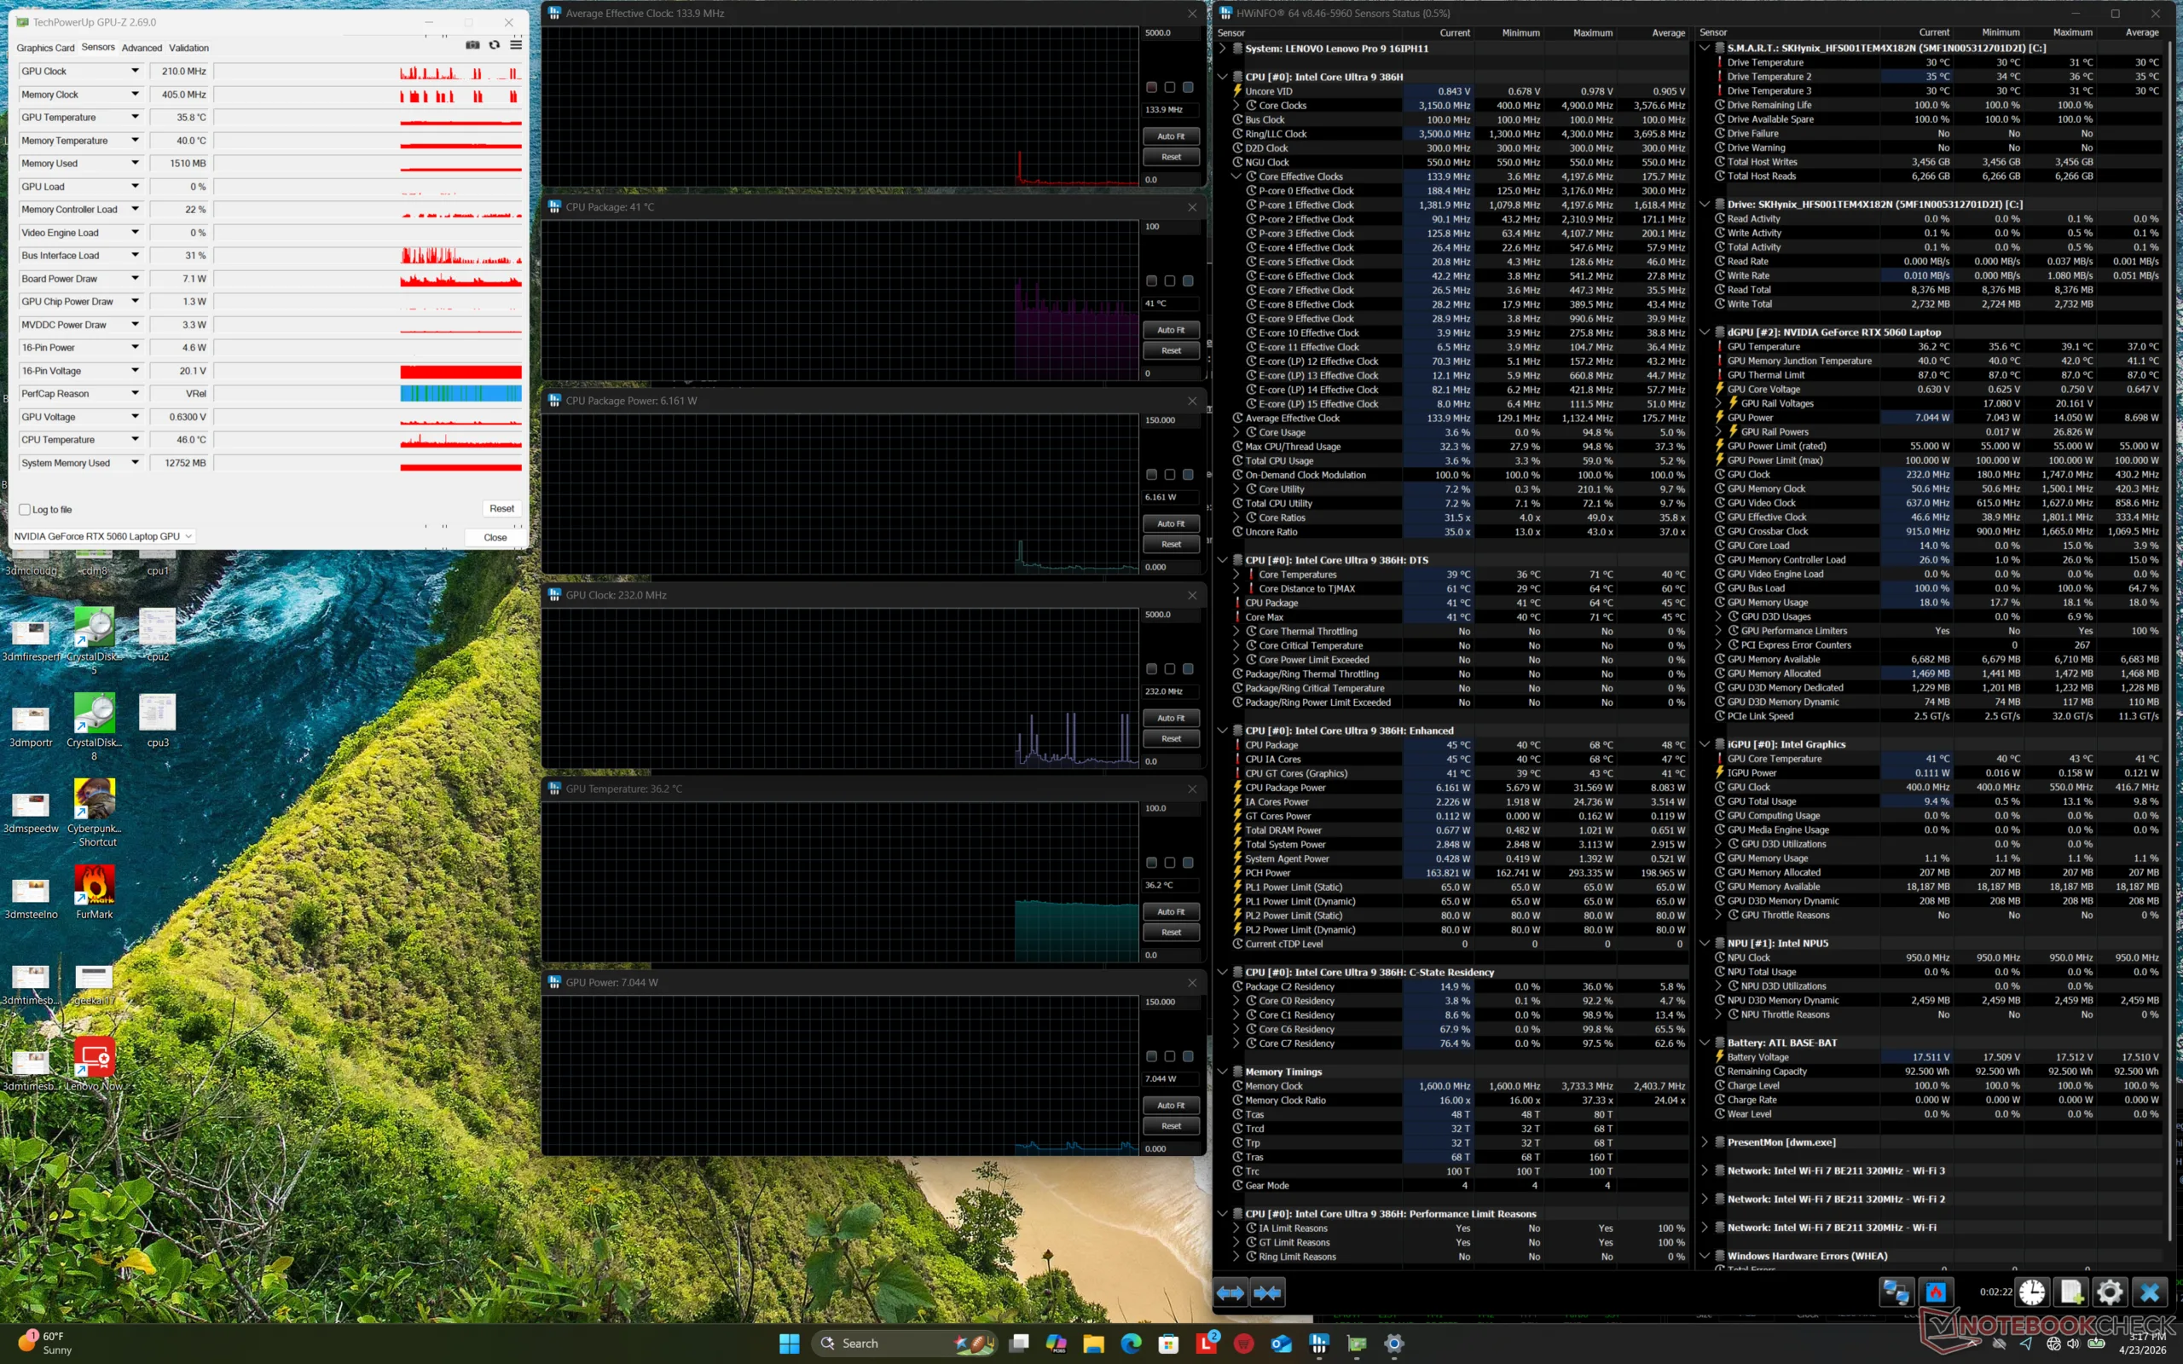Open the GPU Temperature sensor dropdown
The image size is (2183, 1364).
(x=135, y=118)
